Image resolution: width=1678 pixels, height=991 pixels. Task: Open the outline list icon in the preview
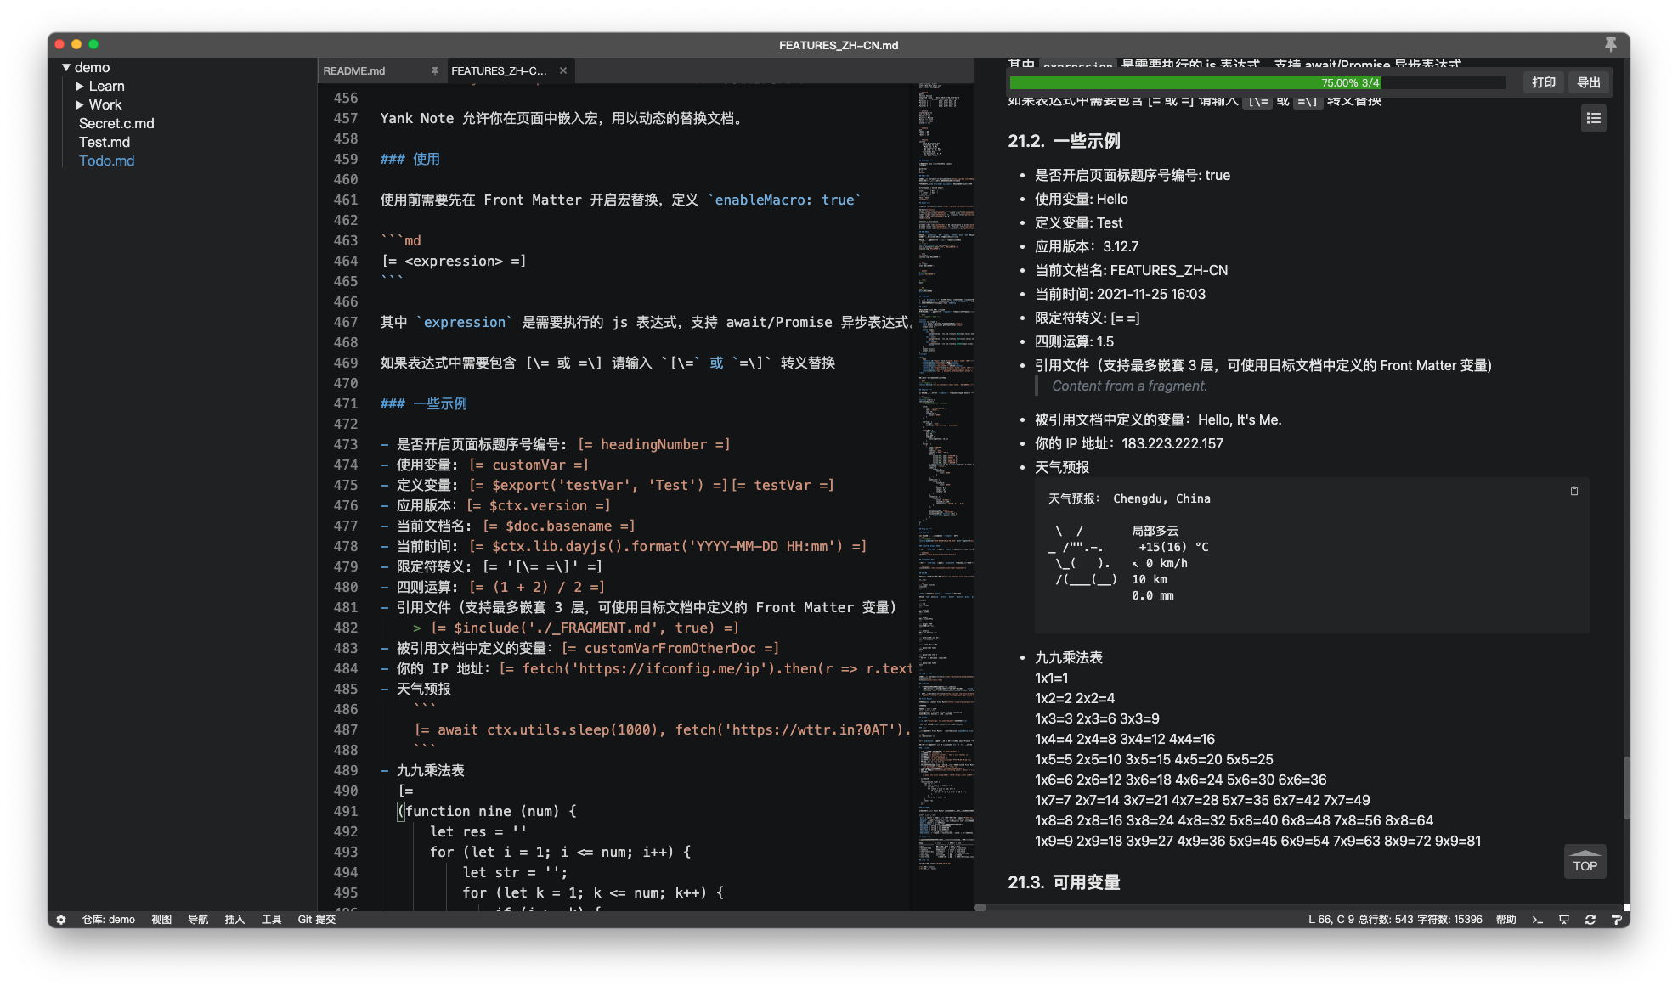tap(1593, 118)
